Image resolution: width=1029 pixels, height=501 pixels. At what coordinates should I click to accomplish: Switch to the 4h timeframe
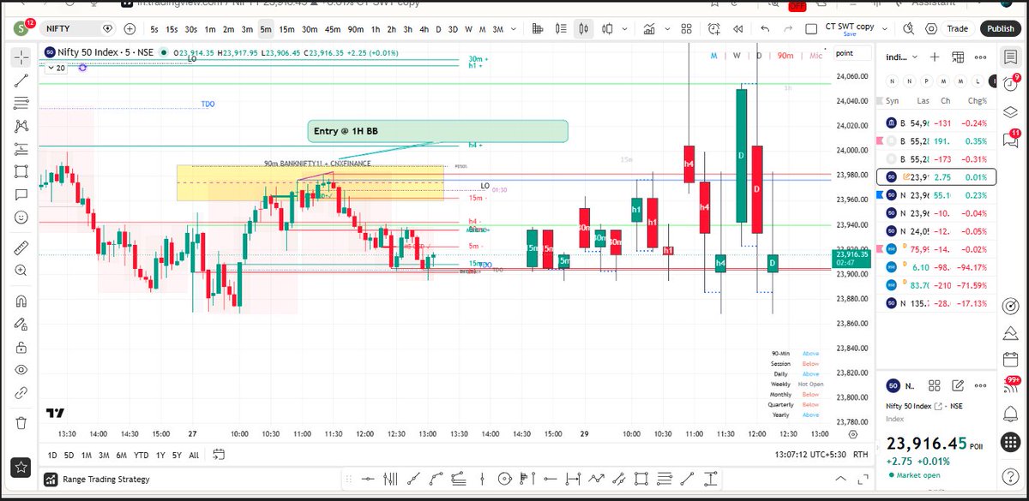click(424, 28)
